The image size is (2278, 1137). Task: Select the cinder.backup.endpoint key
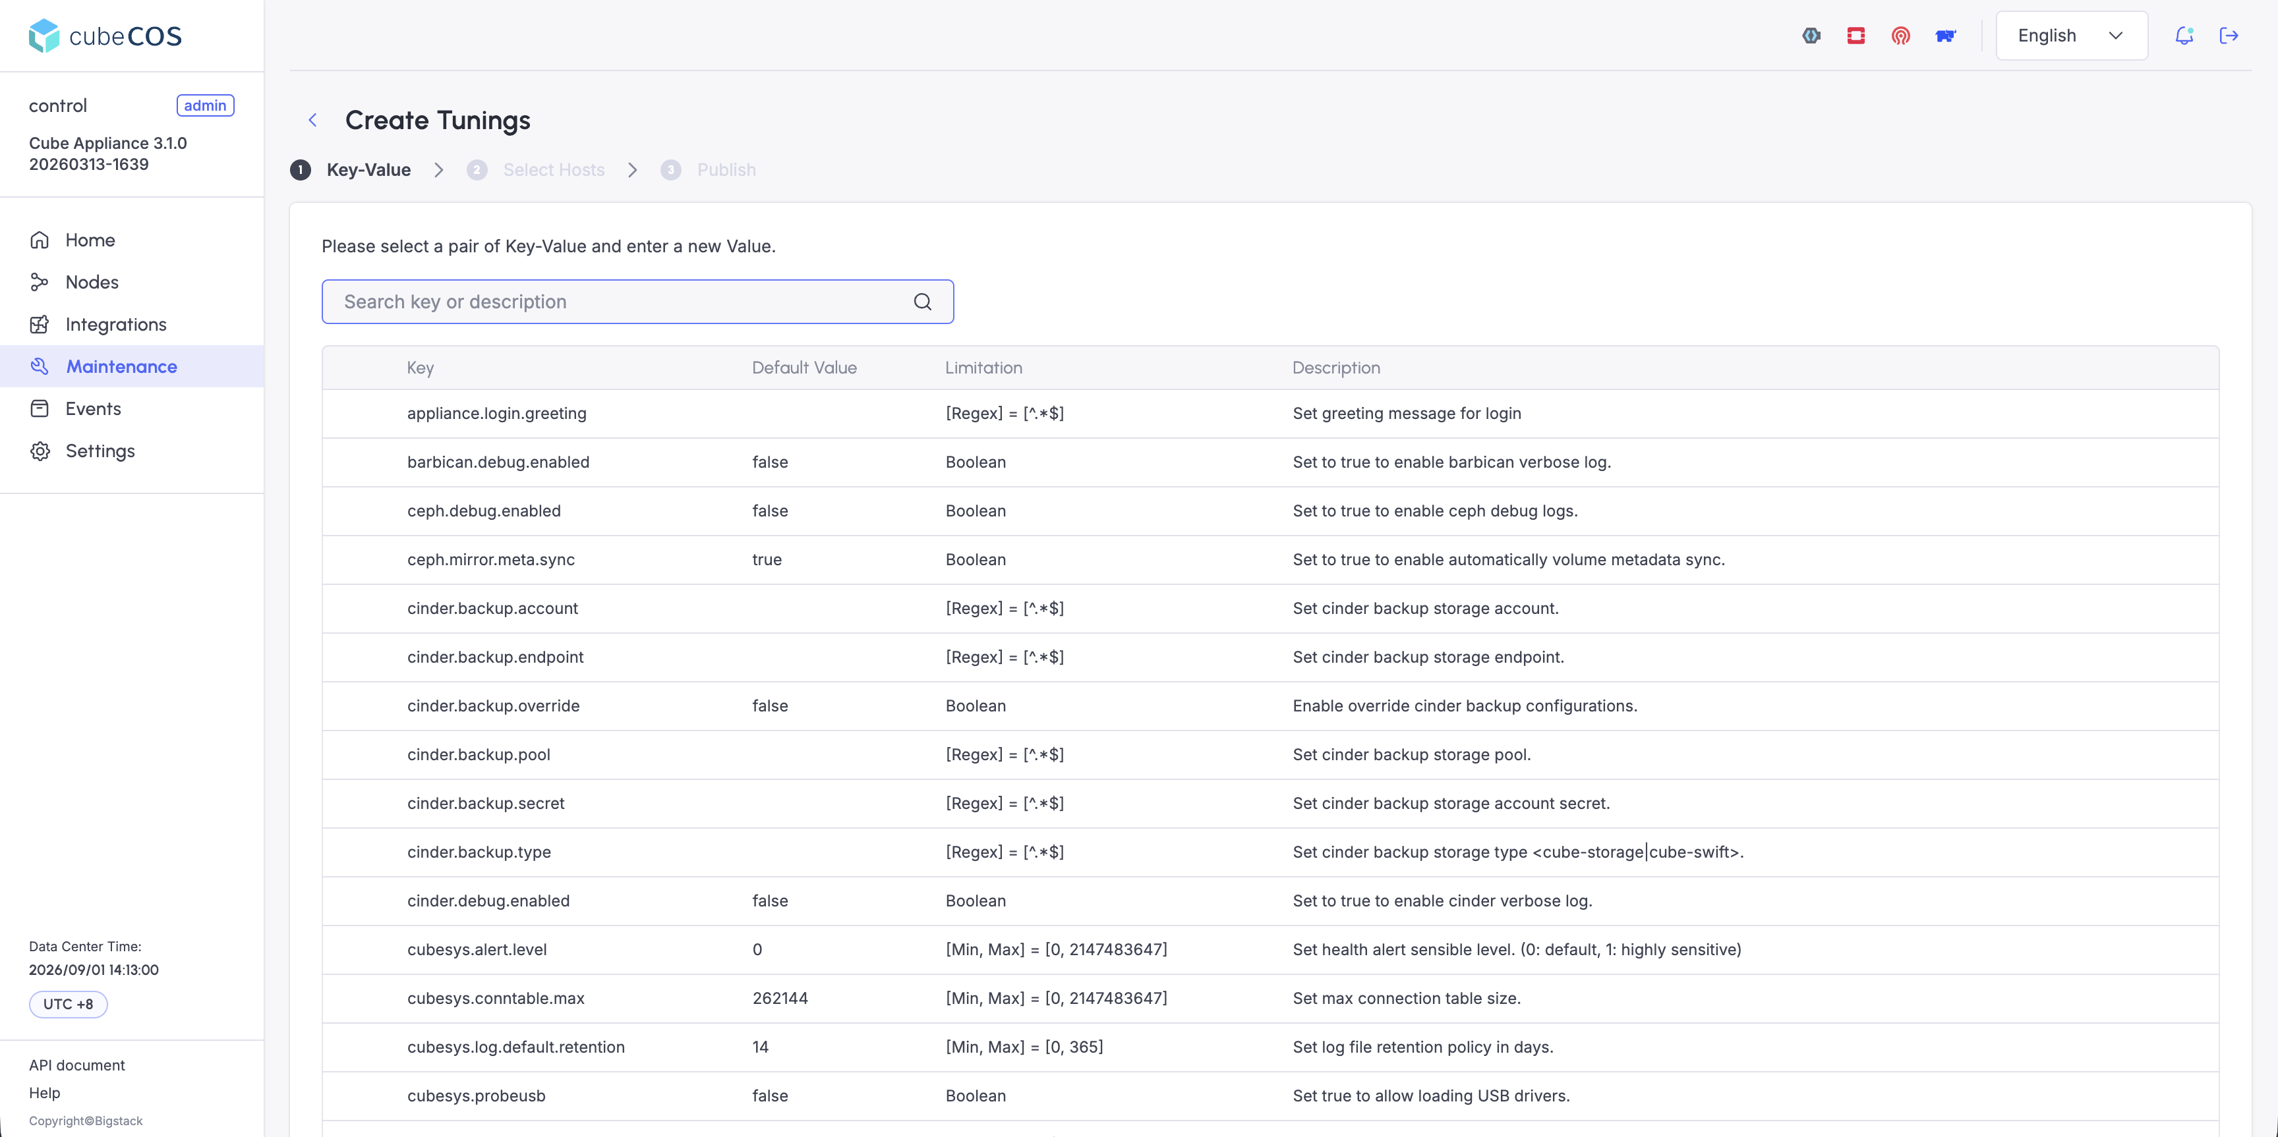click(495, 657)
